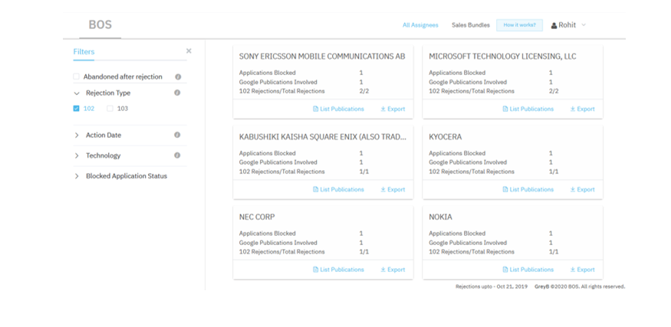Click the 1/1 rejections value in Kyocera card
This screenshot has width=671, height=327.
pyautogui.click(x=554, y=172)
